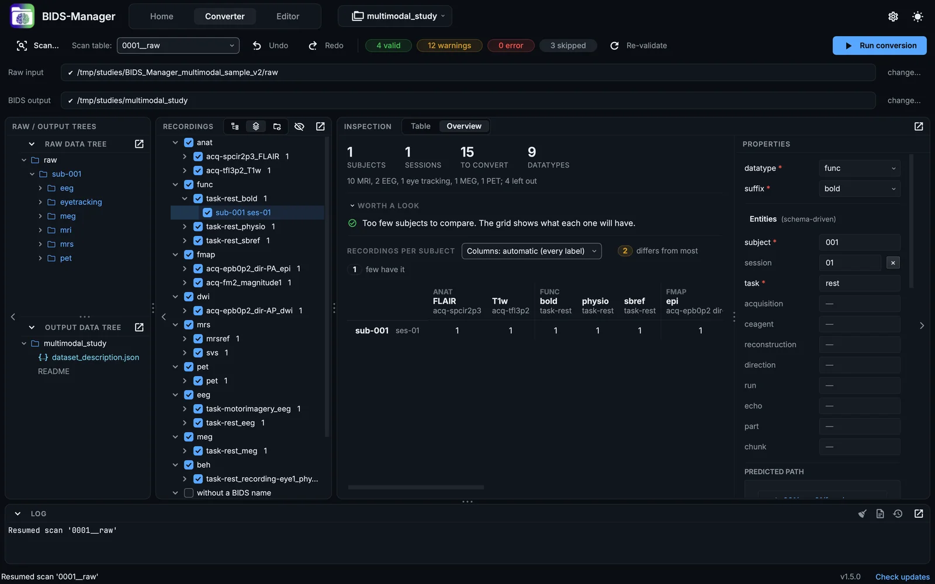Pop out the Log panel
935x584 pixels.
(919, 513)
